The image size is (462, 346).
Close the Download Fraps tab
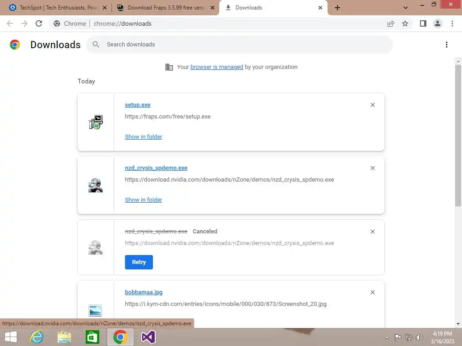(x=213, y=8)
